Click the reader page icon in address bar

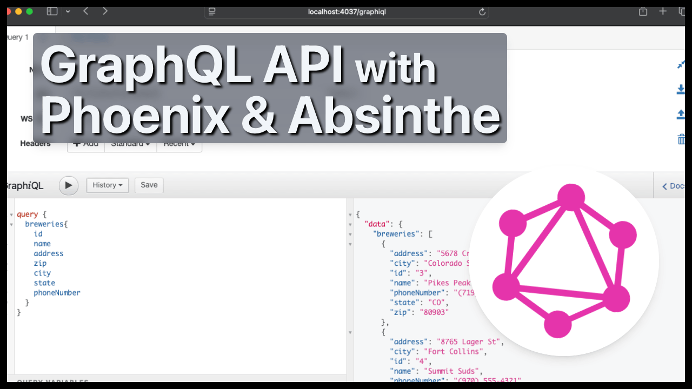click(x=212, y=11)
